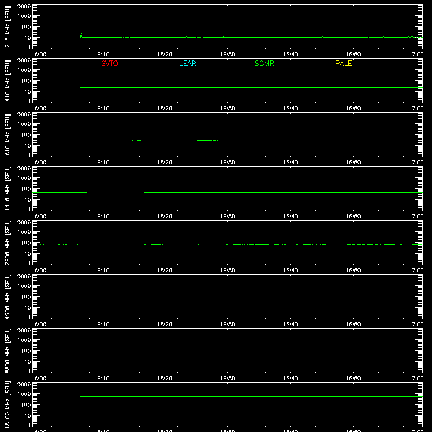Select the 8800 MHz [SFU] axis title

pyautogui.click(x=7, y=350)
